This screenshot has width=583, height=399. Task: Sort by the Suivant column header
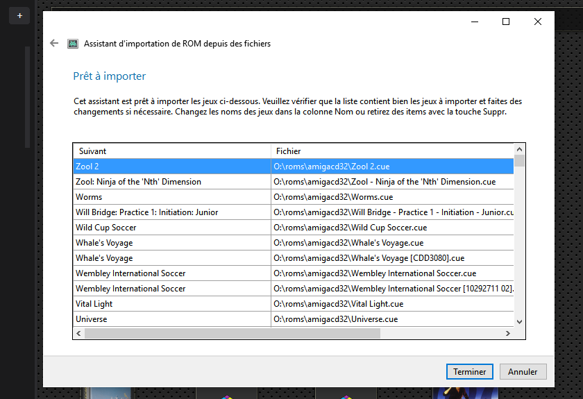coord(172,151)
